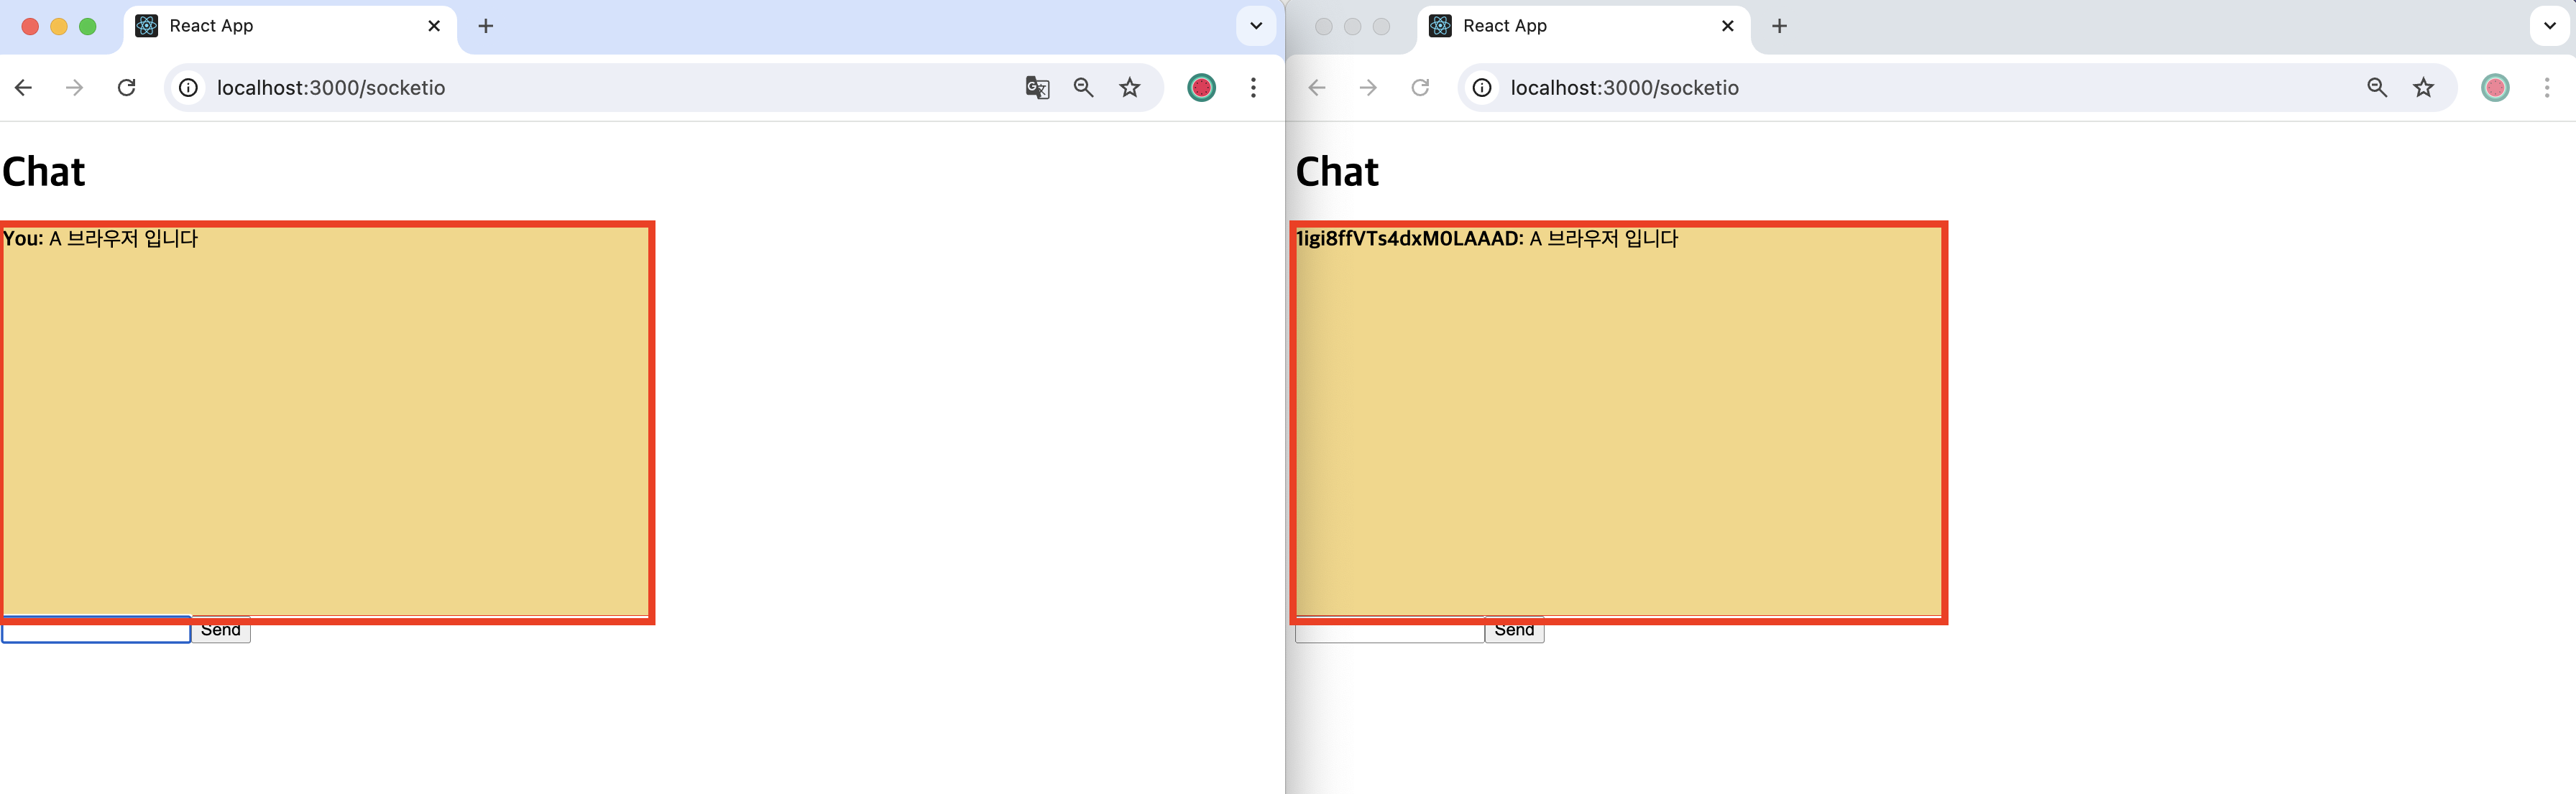Close the React App tab in right window

click(1727, 26)
